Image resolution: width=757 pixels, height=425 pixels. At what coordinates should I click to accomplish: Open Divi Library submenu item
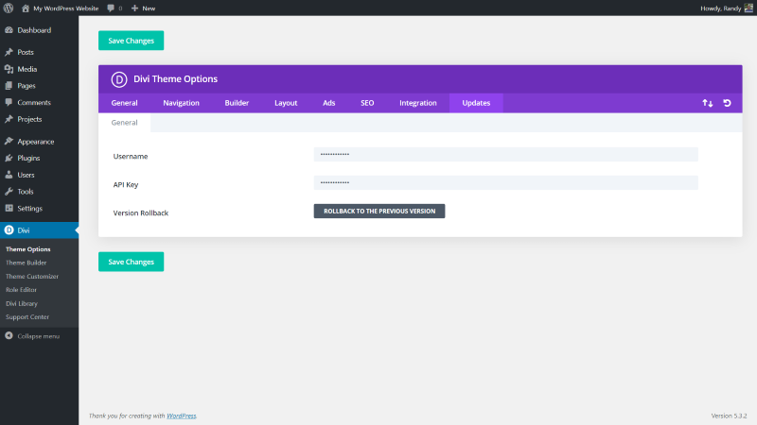point(22,303)
